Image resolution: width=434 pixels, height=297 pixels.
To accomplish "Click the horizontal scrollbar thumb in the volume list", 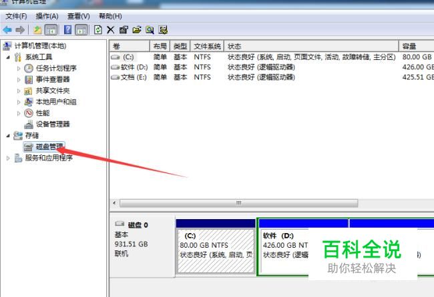I will click(x=238, y=203).
